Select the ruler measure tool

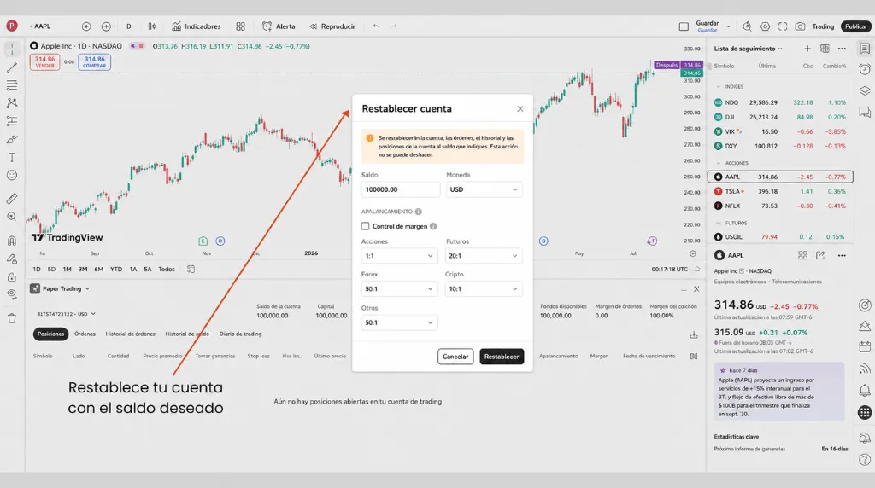[12, 198]
